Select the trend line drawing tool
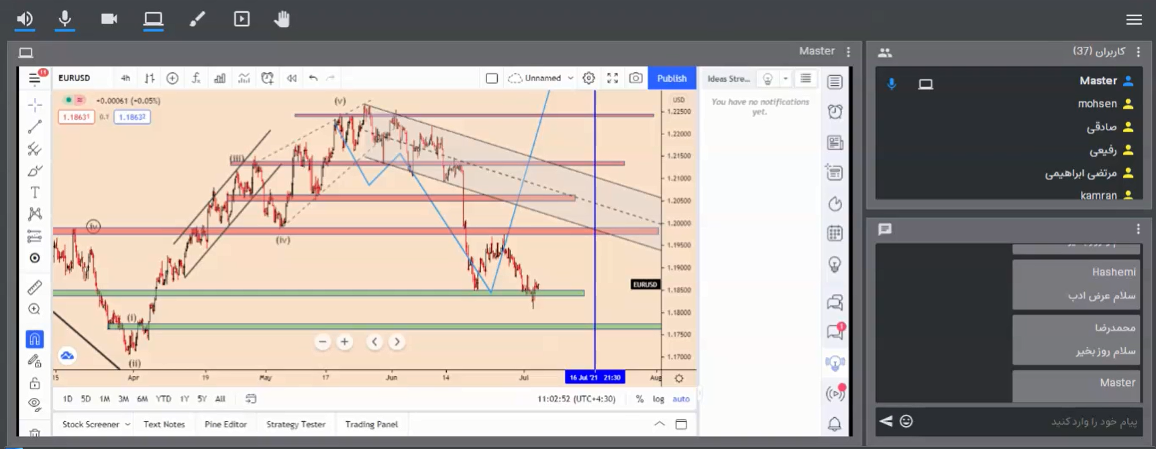 (x=35, y=127)
